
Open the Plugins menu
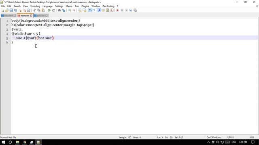pyautogui.click(x=85, y=6)
